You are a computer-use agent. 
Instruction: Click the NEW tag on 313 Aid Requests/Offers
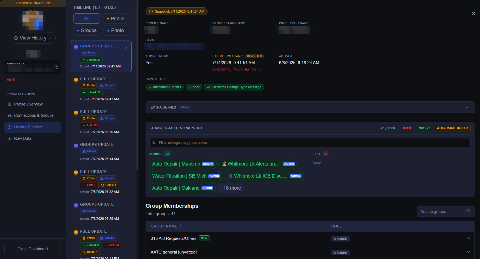204,238
